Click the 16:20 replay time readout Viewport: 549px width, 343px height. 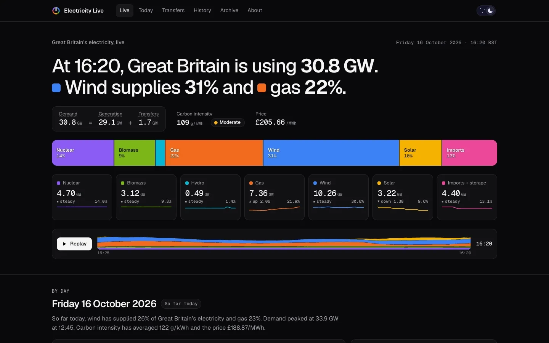click(x=484, y=244)
